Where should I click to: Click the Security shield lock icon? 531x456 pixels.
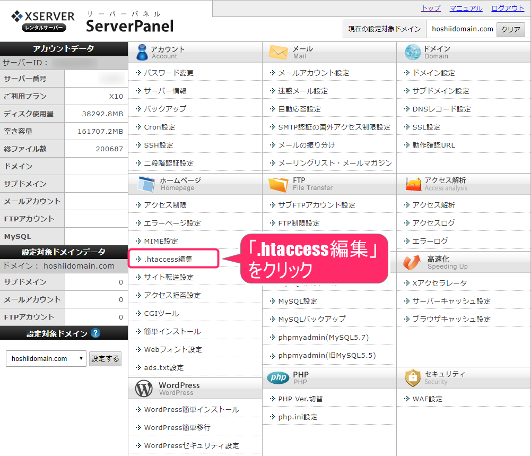pos(412,377)
